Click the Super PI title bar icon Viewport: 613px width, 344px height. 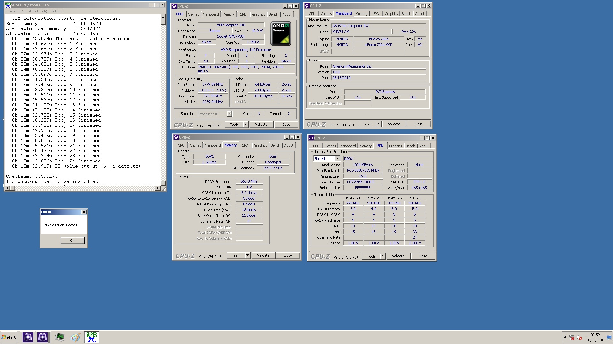click(8, 5)
